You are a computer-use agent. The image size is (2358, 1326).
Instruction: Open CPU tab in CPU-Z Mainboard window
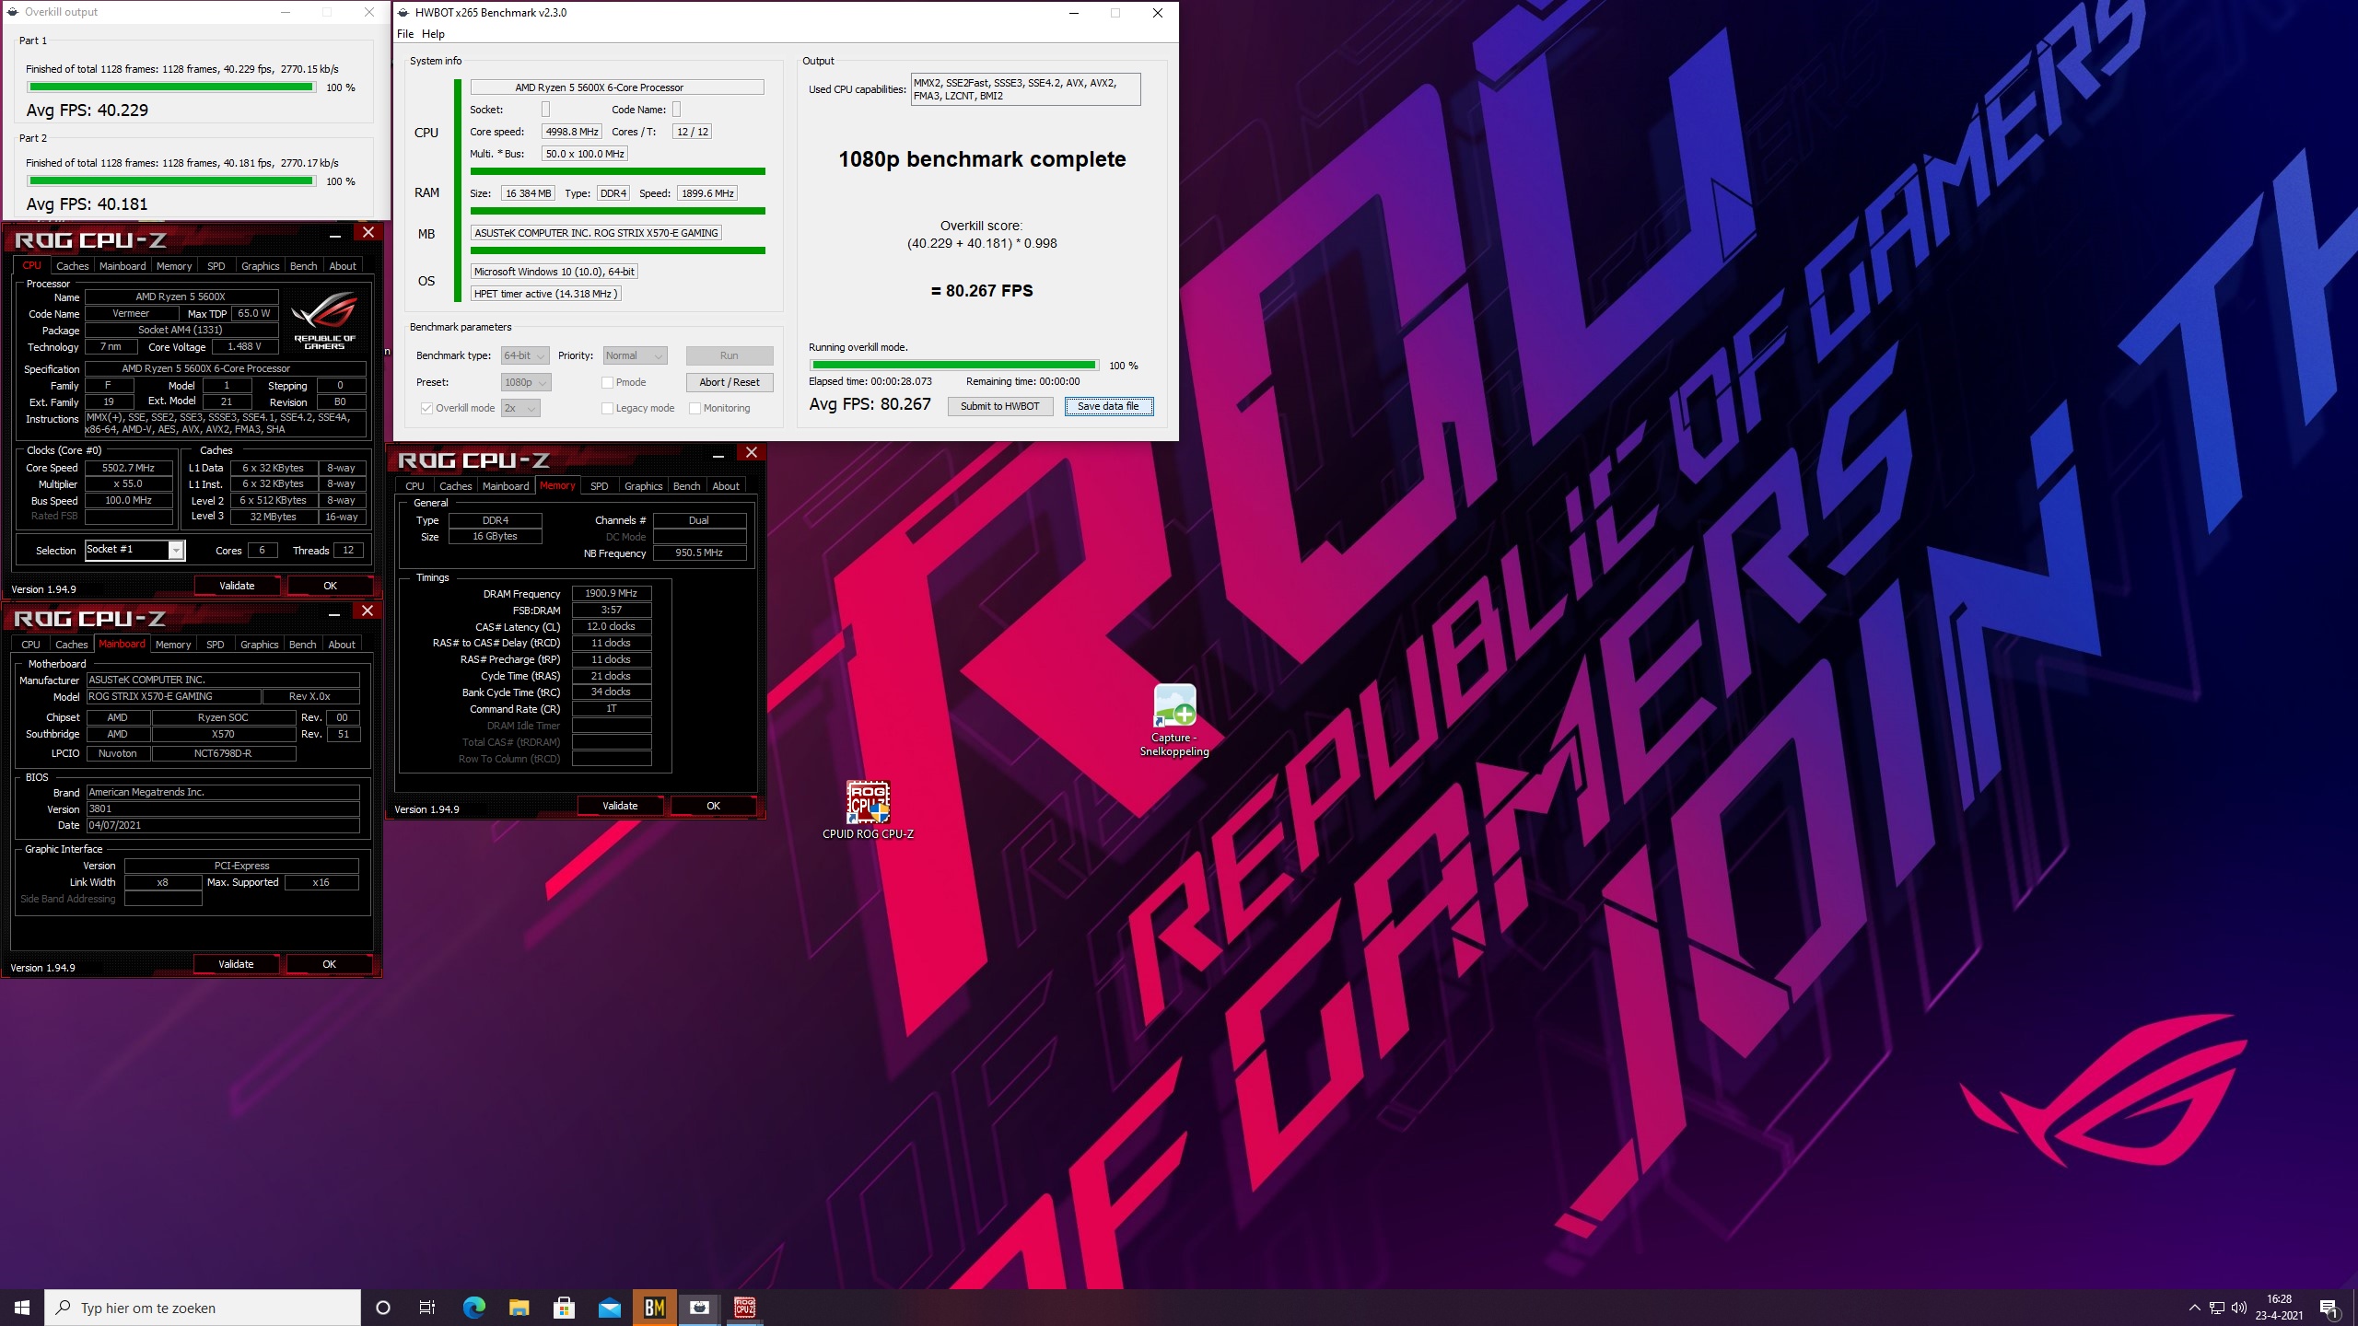pyautogui.click(x=30, y=645)
